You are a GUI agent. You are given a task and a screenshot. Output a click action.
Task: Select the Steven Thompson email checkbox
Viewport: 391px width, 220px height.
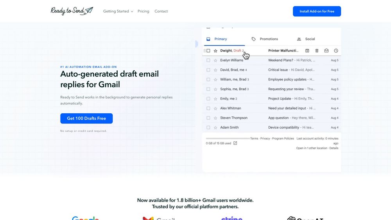coord(208,118)
